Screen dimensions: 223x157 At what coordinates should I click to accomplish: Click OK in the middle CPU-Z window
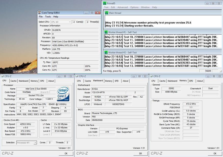tap(141, 153)
